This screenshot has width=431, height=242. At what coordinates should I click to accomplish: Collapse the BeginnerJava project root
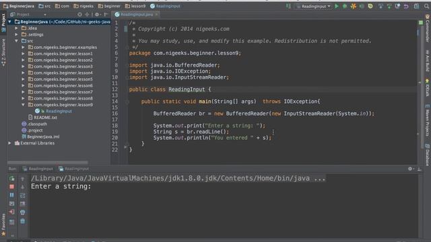coord(10,22)
